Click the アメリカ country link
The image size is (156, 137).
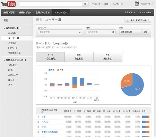tap(45, 122)
